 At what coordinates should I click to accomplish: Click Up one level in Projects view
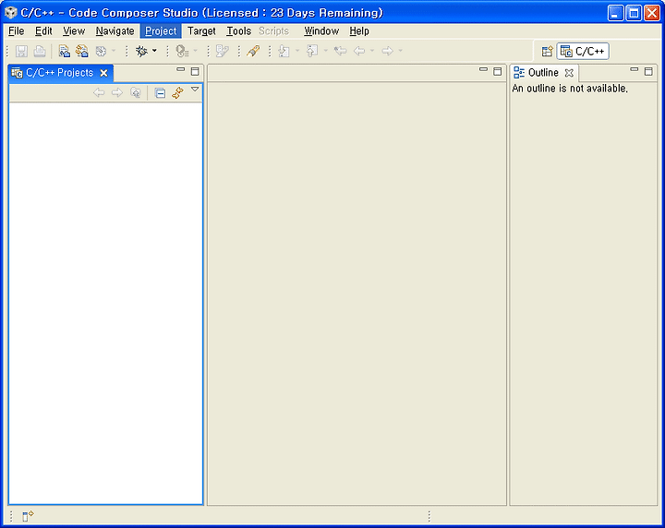coord(135,93)
